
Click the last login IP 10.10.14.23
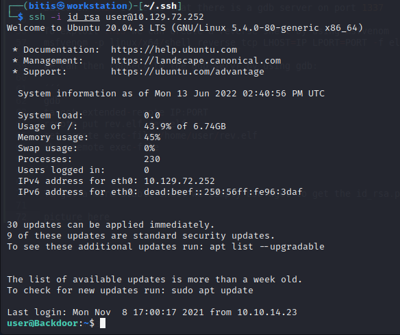pos(267,312)
